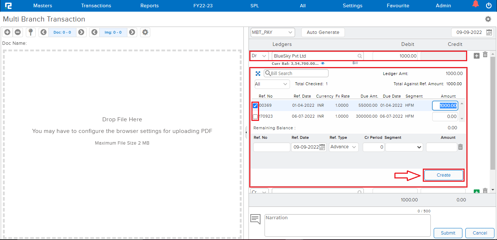Open page settings gear icon

coord(488,19)
